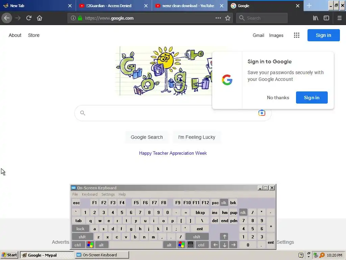The height and width of the screenshot is (260, 346).
Task: Open Happy Teacher Appreciation Week link
Action: pyautogui.click(x=173, y=153)
